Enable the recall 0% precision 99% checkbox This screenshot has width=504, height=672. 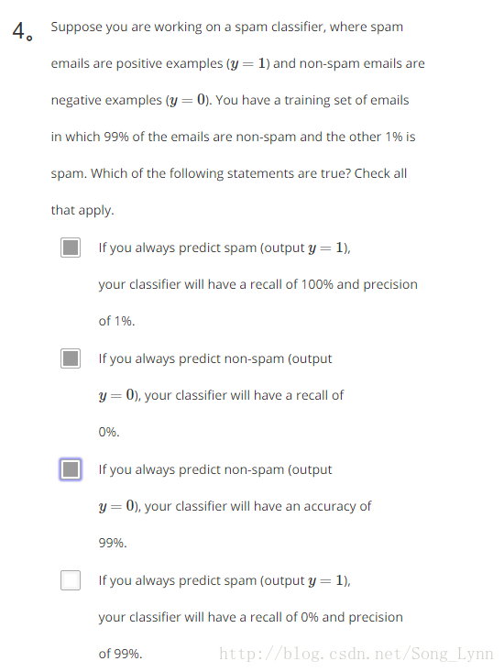(71, 580)
